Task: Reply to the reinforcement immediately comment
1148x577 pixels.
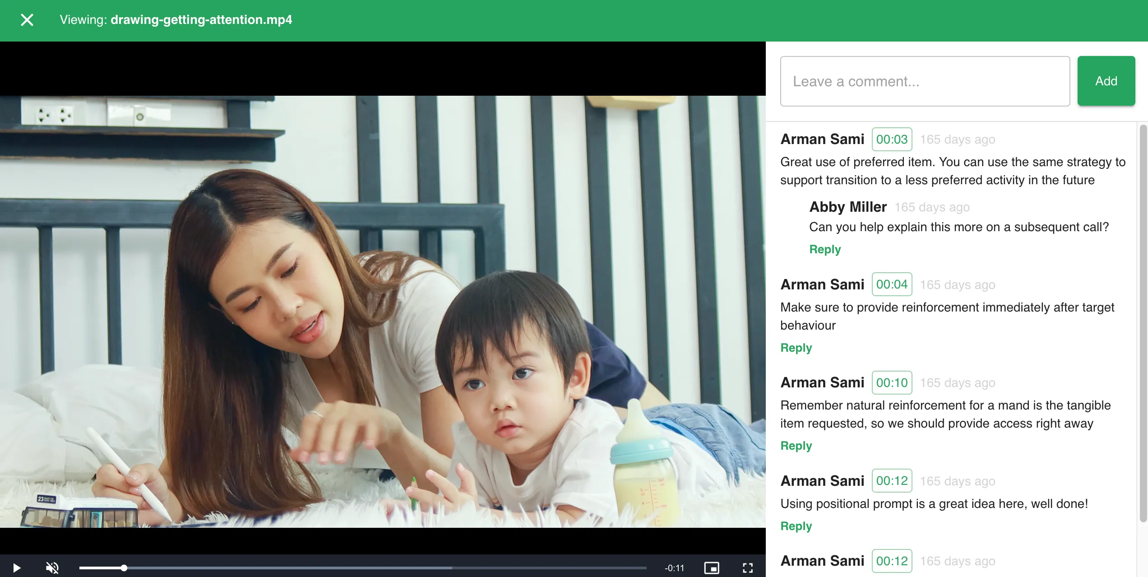Action: [796, 348]
